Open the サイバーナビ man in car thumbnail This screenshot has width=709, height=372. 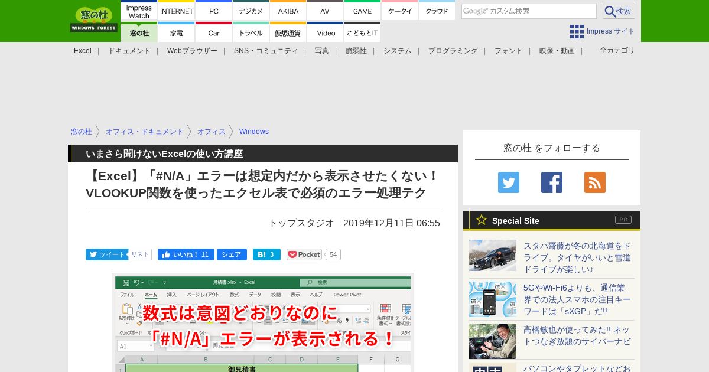[x=493, y=341]
